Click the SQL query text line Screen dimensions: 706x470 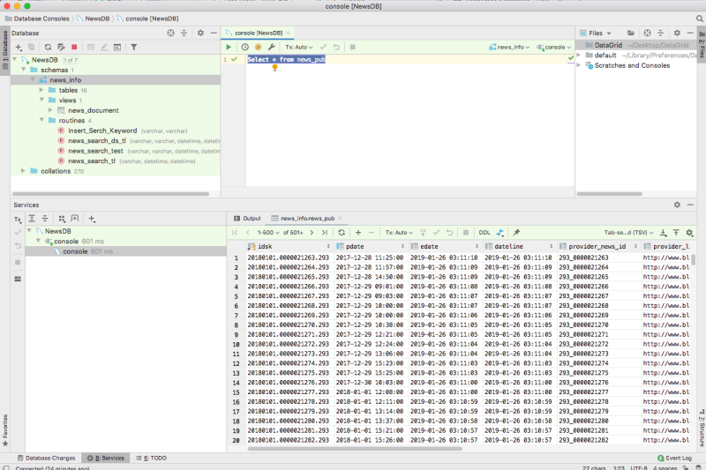coord(286,59)
